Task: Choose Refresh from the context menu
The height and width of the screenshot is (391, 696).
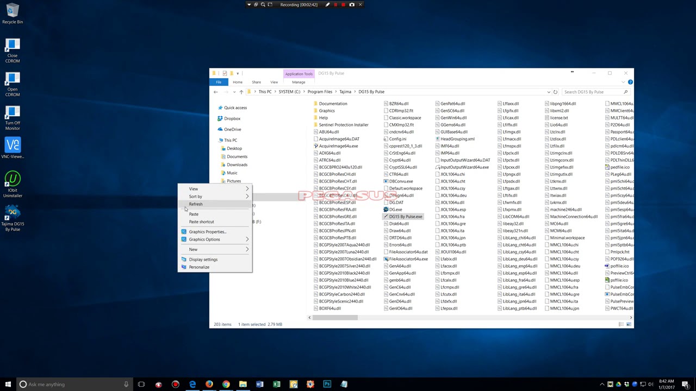Action: (x=215, y=204)
